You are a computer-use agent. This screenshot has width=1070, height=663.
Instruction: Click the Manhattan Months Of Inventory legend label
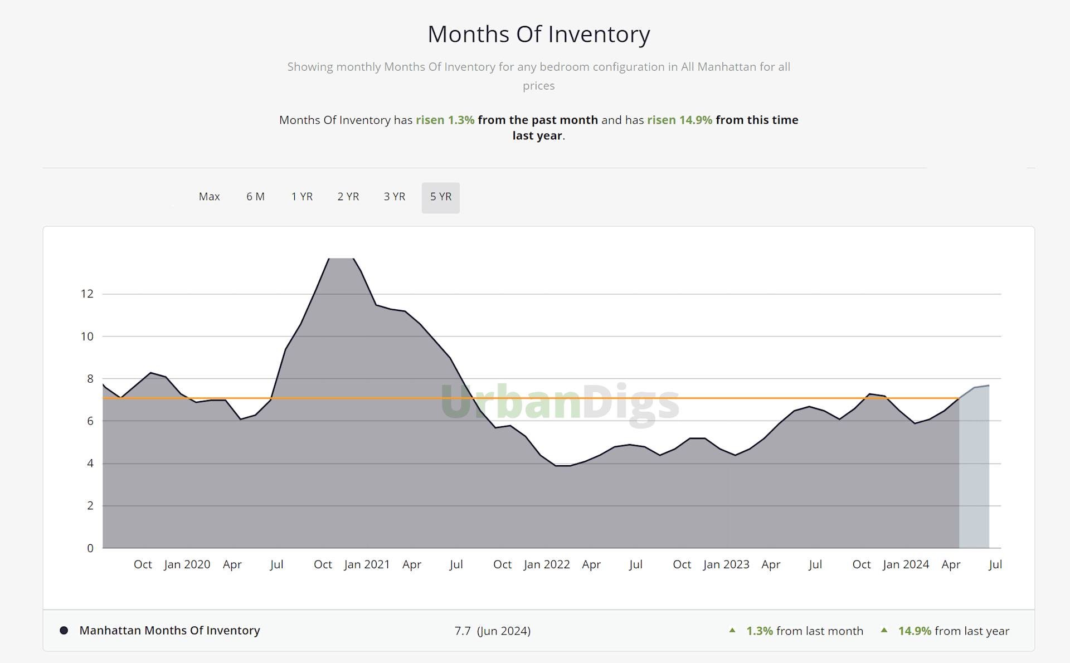169,630
